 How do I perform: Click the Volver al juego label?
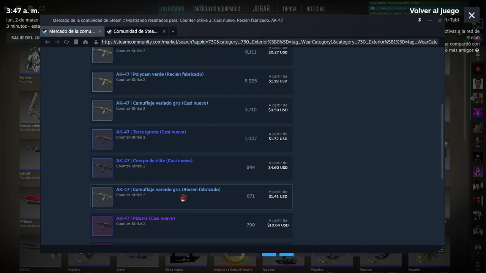click(434, 11)
